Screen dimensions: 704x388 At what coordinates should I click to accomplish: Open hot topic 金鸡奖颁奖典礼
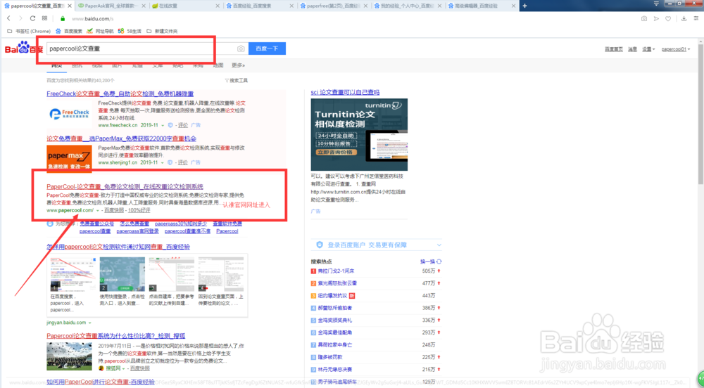click(335, 321)
